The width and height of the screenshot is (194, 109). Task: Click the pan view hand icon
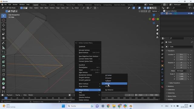(x=157, y=30)
